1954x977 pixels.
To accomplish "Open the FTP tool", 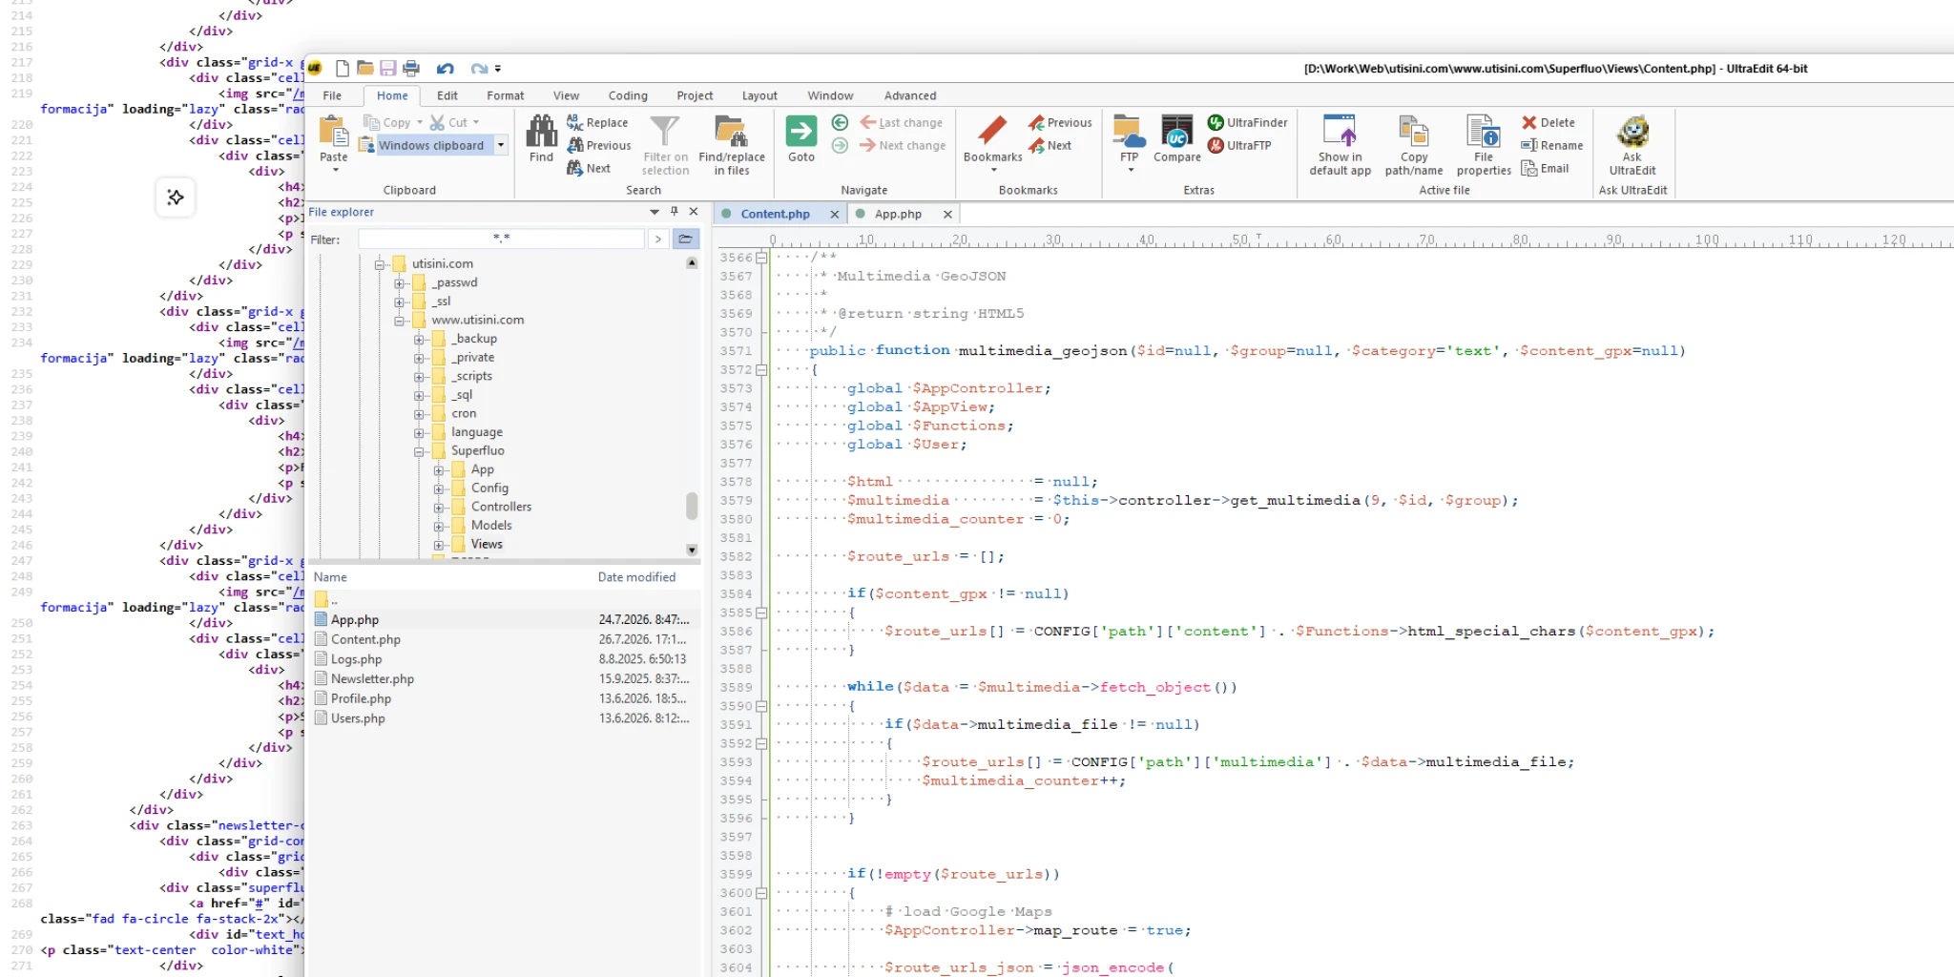I will coord(1128,132).
